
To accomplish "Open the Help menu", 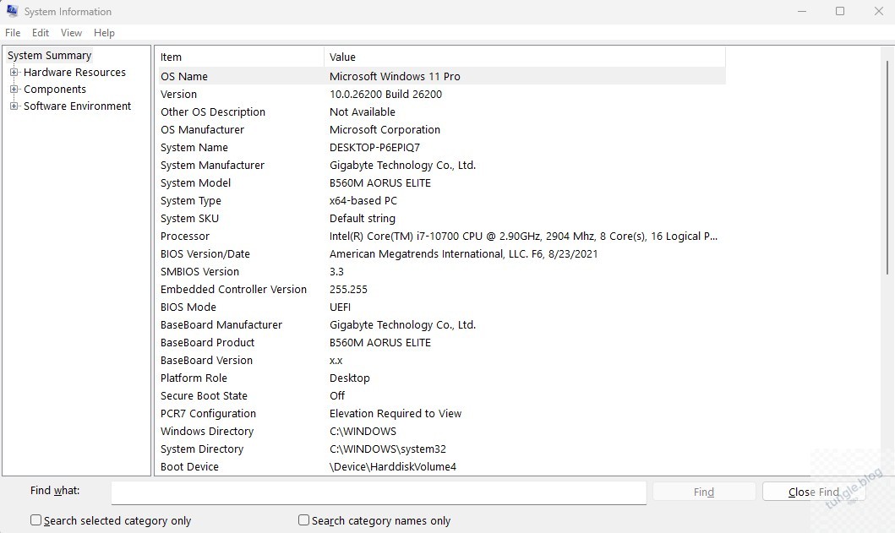I will pos(104,33).
